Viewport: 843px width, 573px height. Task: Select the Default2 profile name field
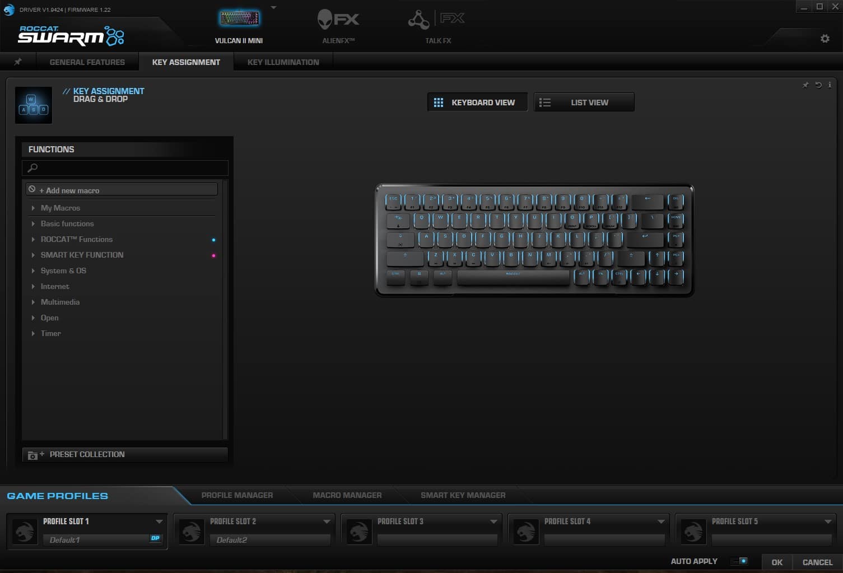pos(270,540)
